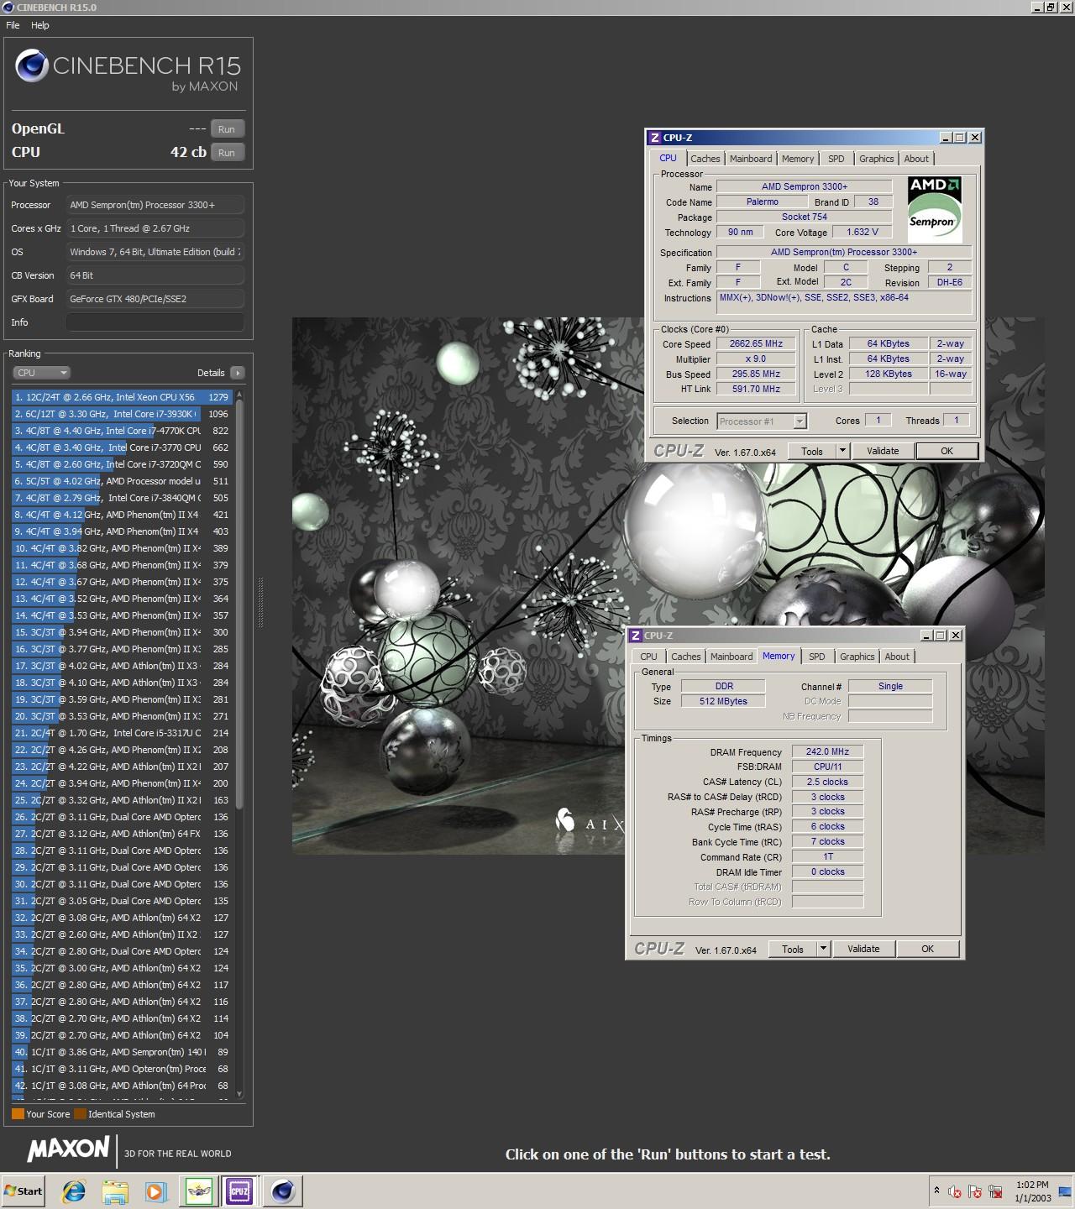
Task: Select ranking entry 40 AMD Sempron 140
Action: point(122,1052)
